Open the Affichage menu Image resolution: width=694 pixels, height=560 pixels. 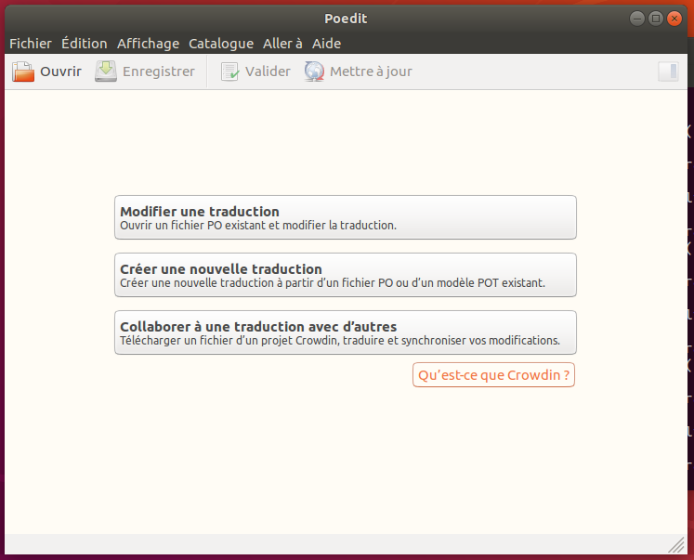(149, 44)
